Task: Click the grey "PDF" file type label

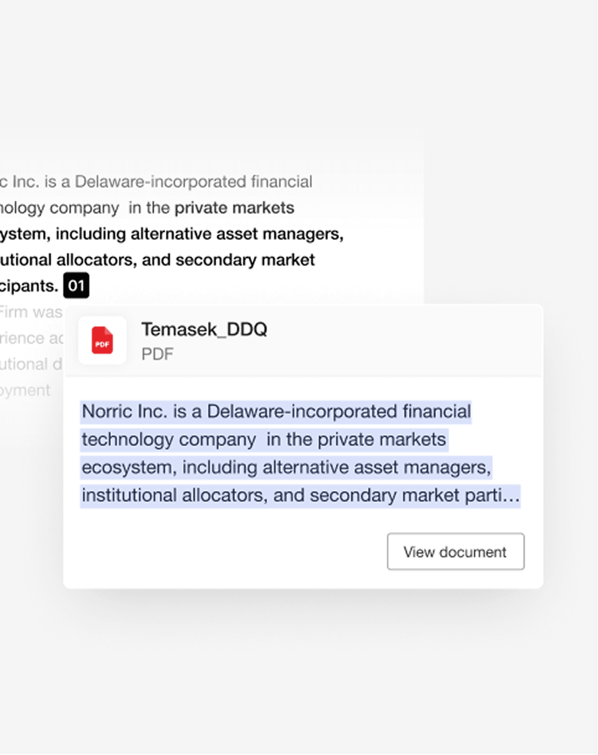Action: tap(157, 354)
